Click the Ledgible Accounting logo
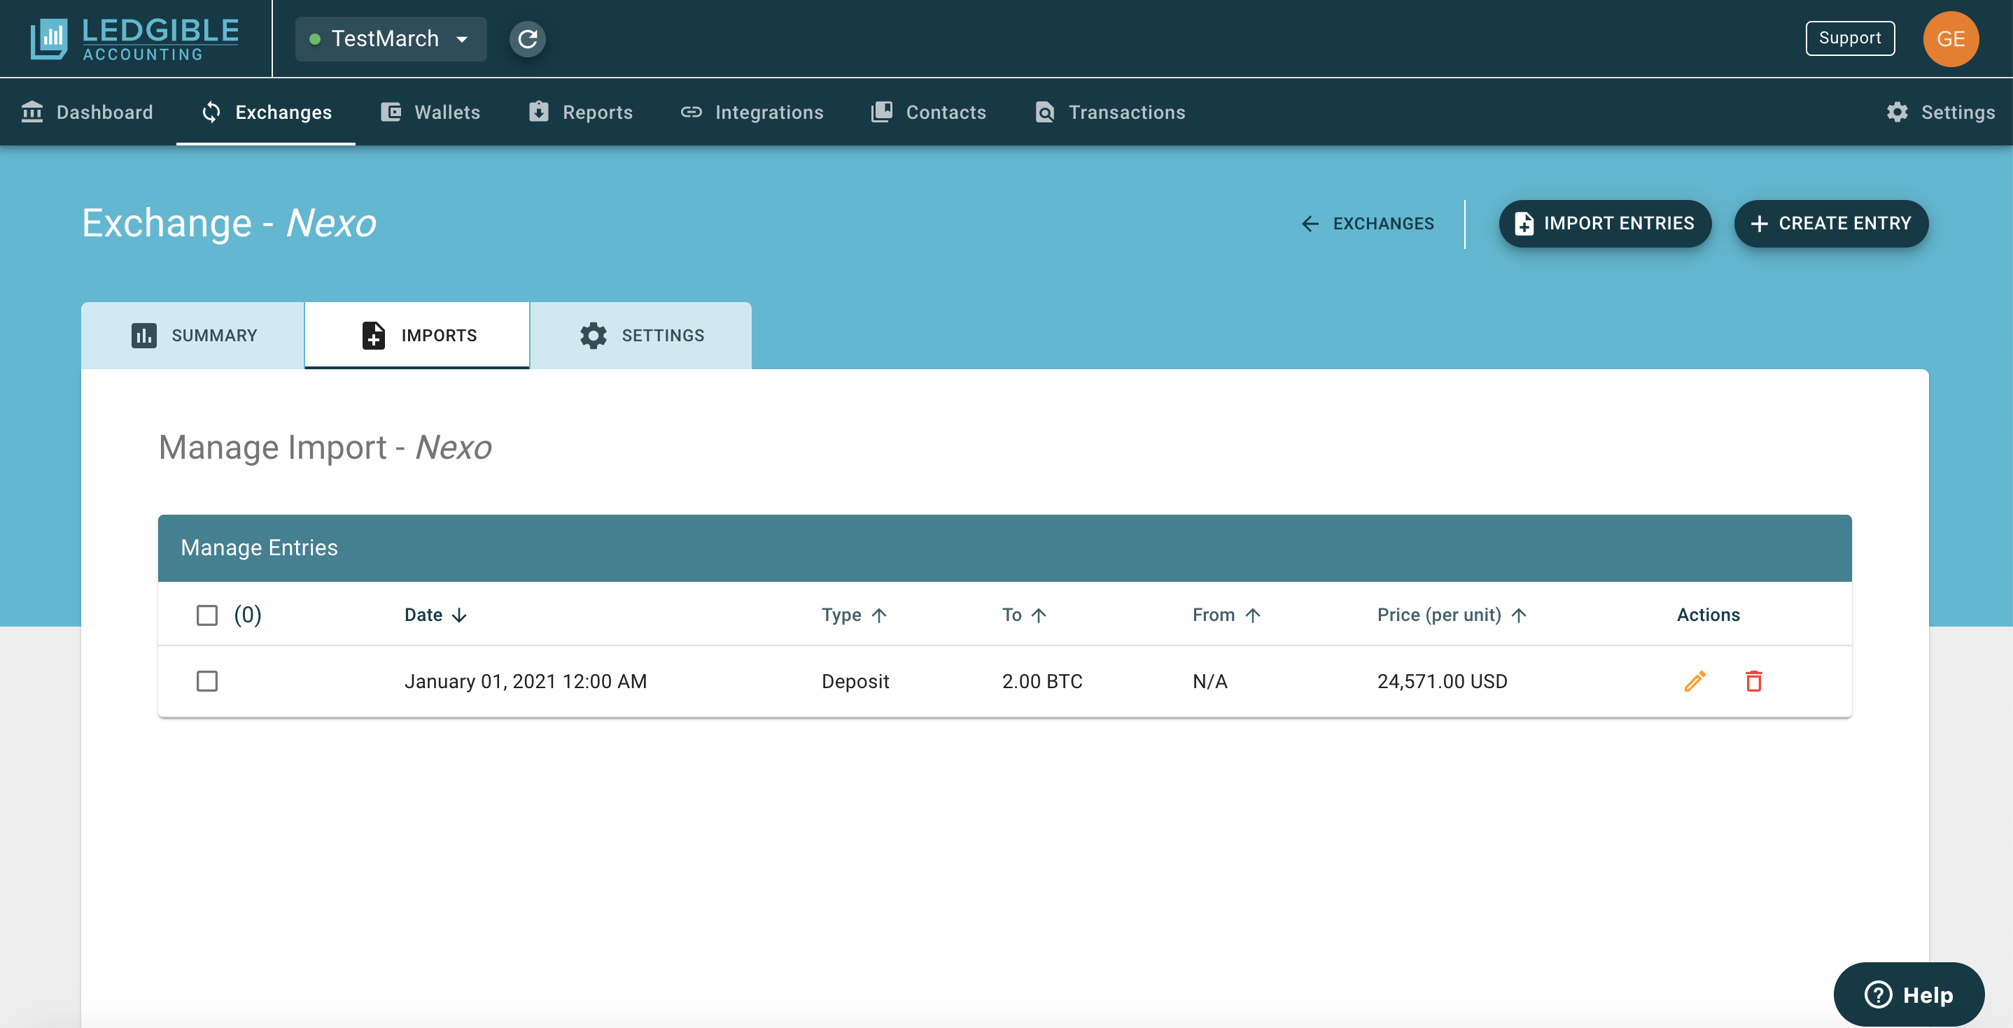This screenshot has width=2013, height=1028. tap(134, 38)
